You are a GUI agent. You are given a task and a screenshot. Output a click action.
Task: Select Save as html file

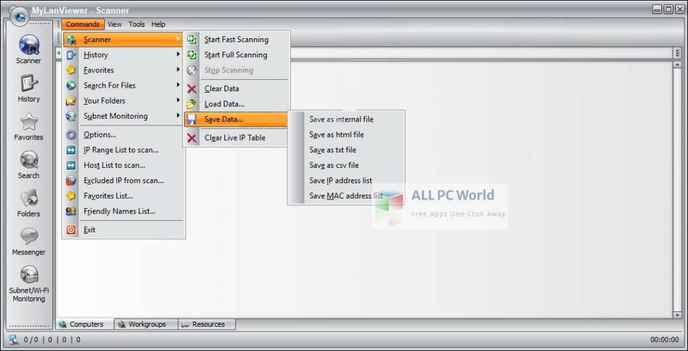point(337,134)
